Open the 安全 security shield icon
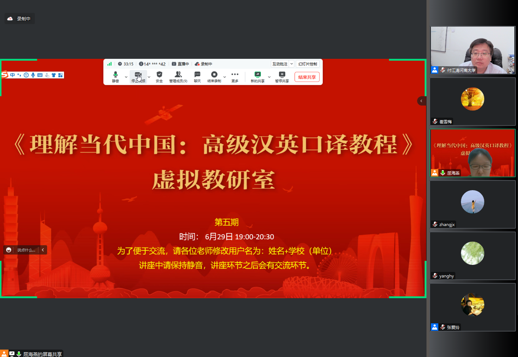Screen dimensions: 518x357 point(159,77)
